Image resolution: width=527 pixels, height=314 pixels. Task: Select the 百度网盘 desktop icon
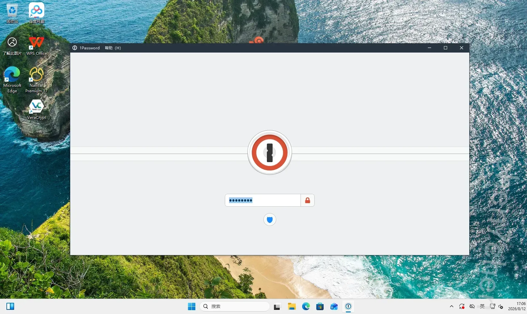[37, 13]
